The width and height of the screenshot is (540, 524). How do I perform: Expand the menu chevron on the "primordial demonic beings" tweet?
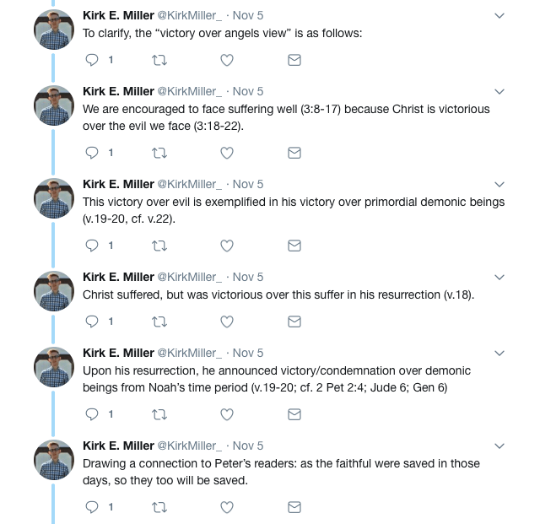pyautogui.click(x=499, y=184)
